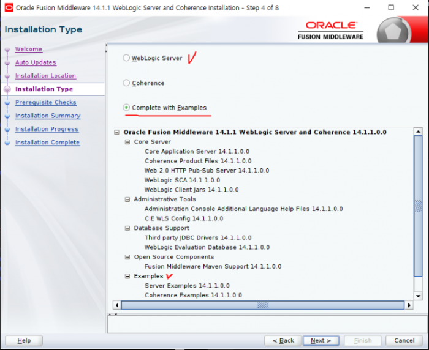
Task: Select Web 2.0 HTTP Pub-Sub Server row
Action: (x=207, y=171)
